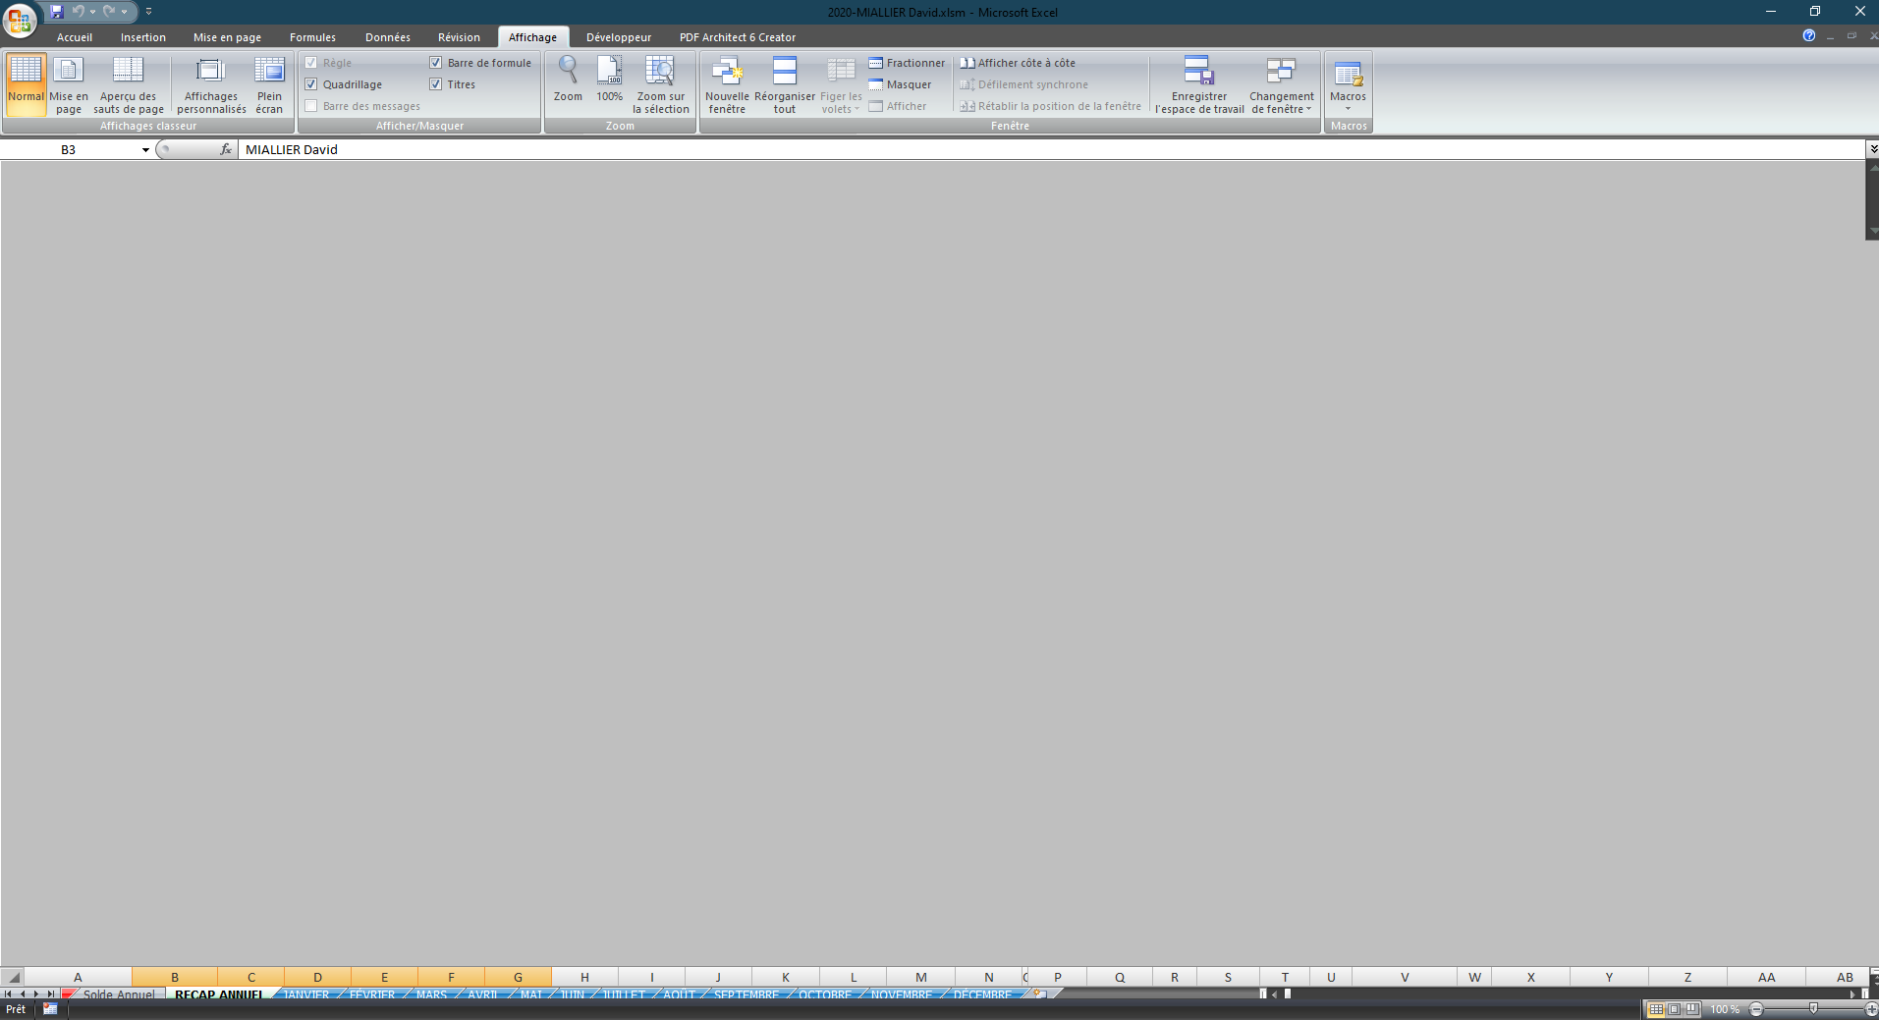Switch to Mise en page view
The image size is (1879, 1020).
69,84
